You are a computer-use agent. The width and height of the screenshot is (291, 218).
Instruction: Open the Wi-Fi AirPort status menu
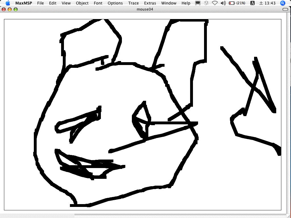(215, 3)
